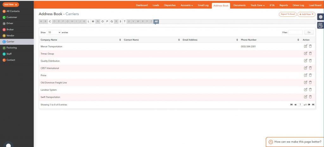Select Broker in the sidebar
Image resolution: width=324 pixels, height=147 pixels.
pyautogui.click(x=10, y=29)
